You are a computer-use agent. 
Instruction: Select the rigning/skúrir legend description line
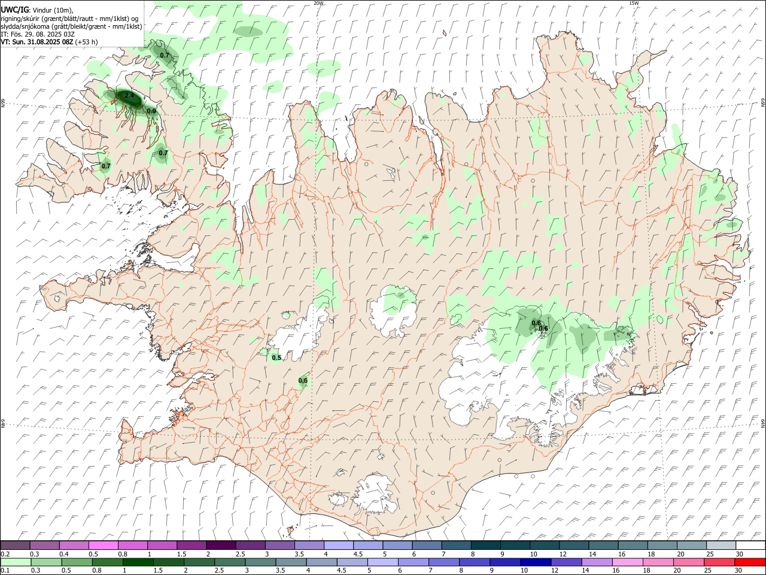point(69,18)
